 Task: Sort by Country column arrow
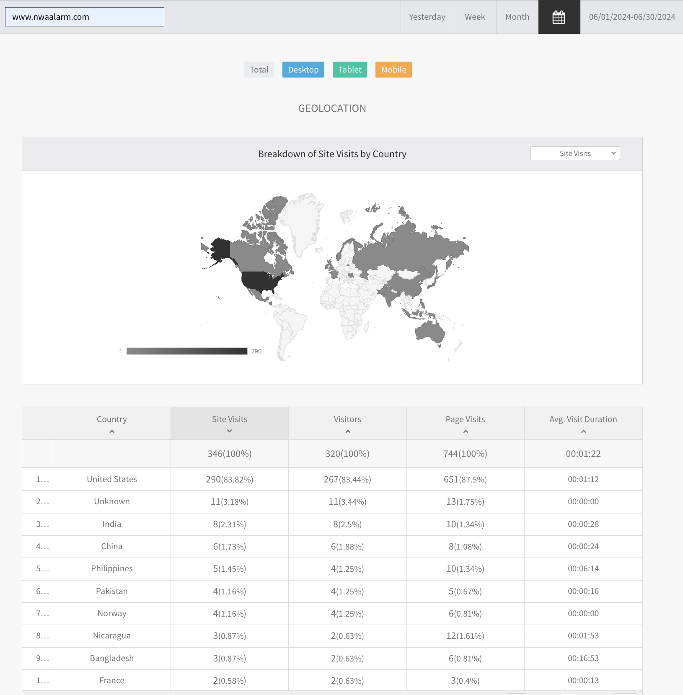112,432
